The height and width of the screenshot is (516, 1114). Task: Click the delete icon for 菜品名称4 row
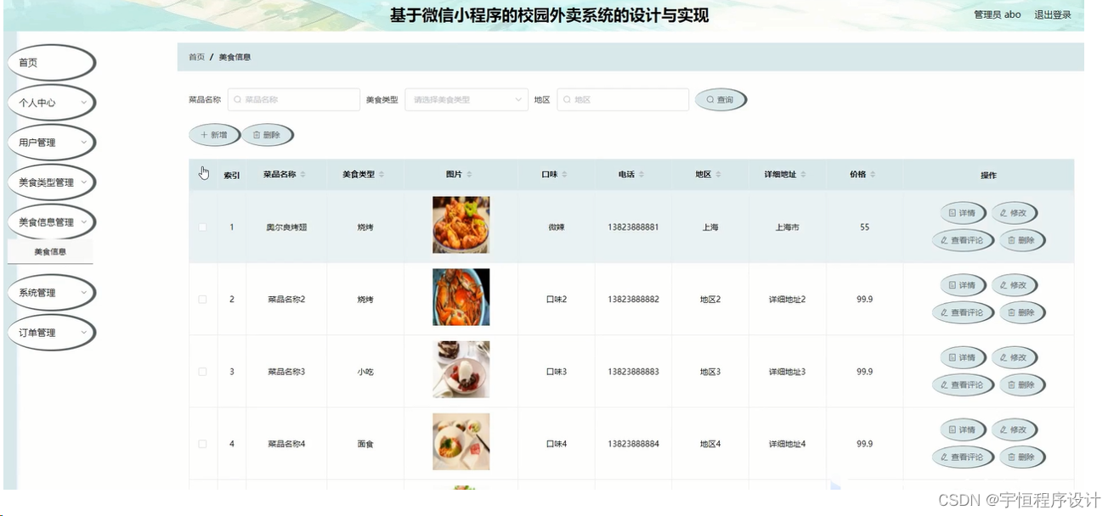pos(1014,457)
